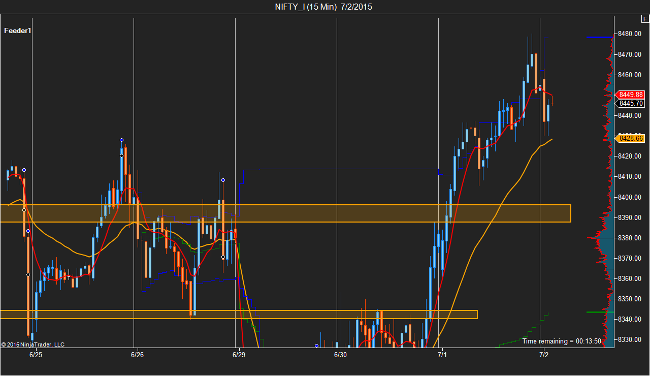
Task: Click the 8350.00 price axis label
Action: click(629, 299)
